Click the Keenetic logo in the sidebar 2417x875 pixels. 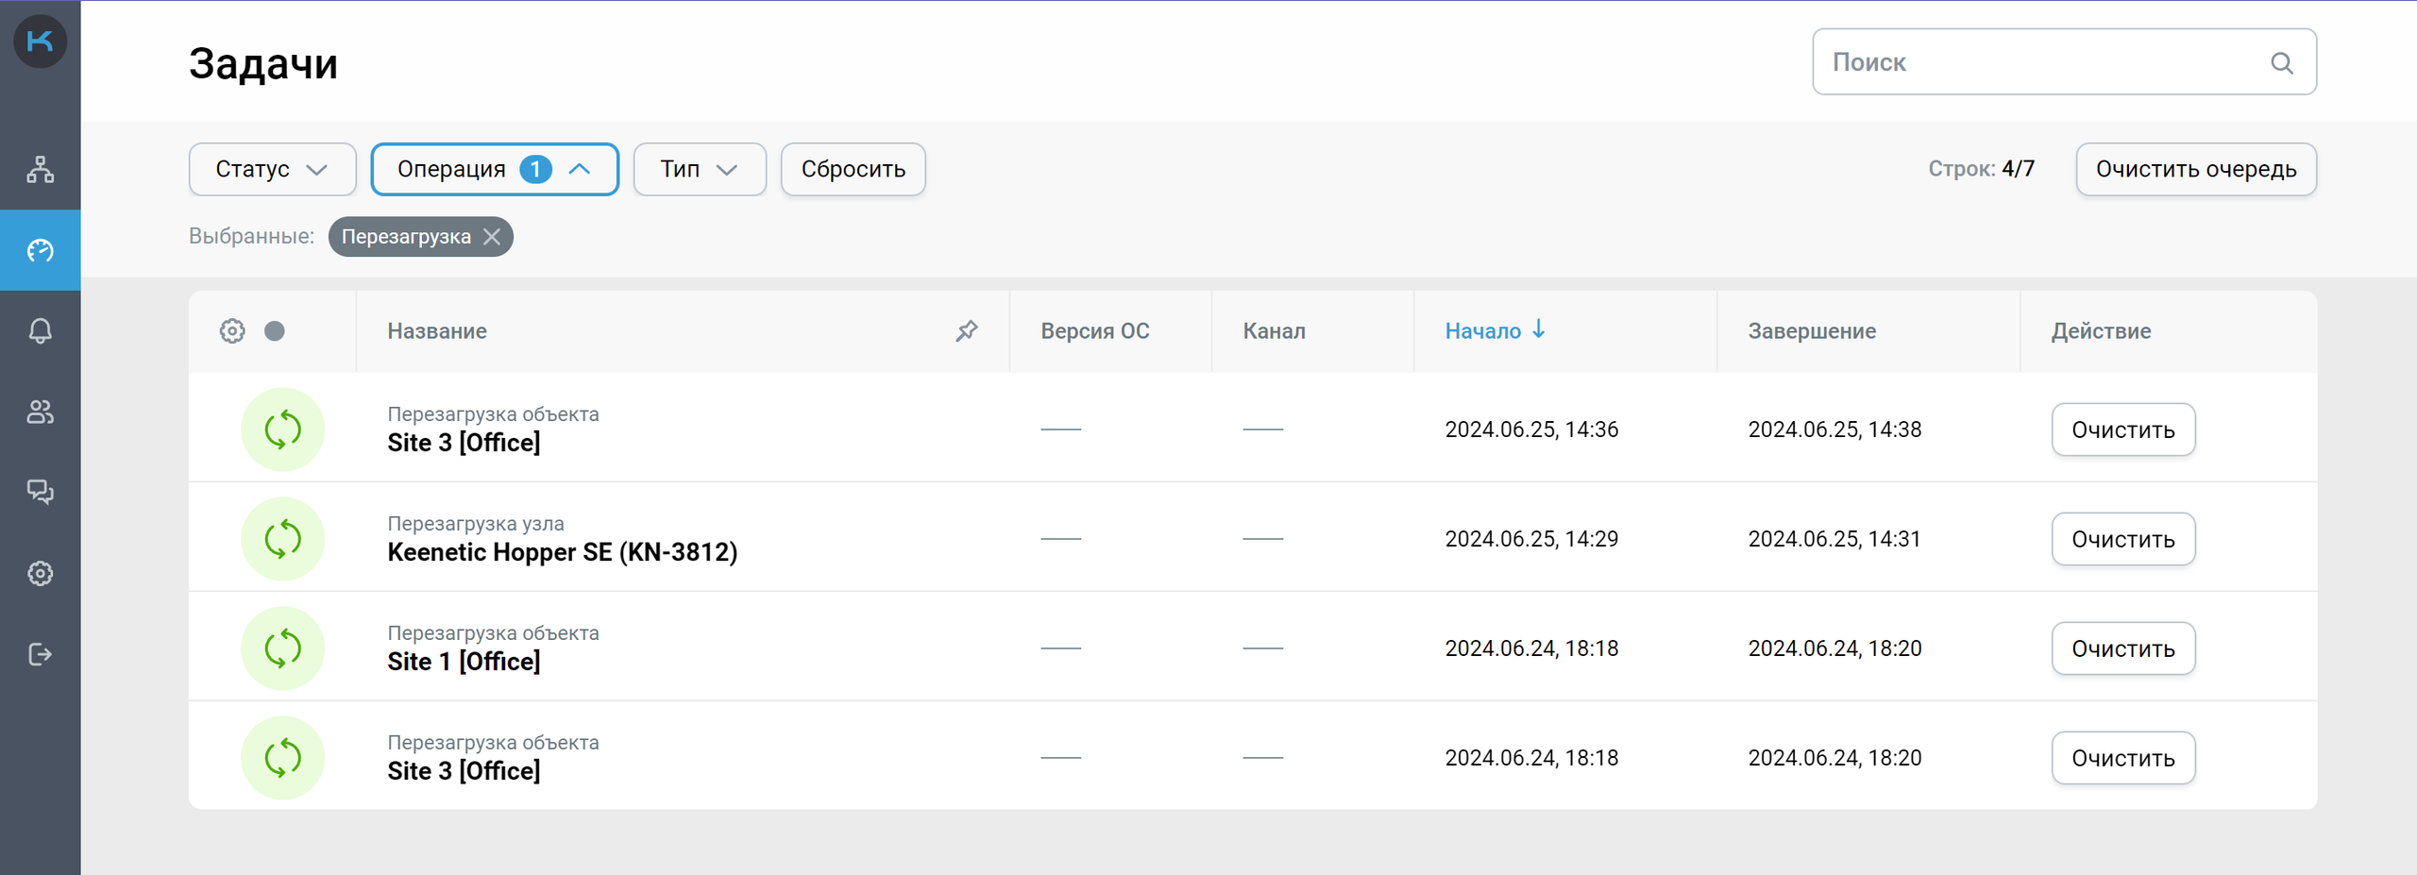40,42
